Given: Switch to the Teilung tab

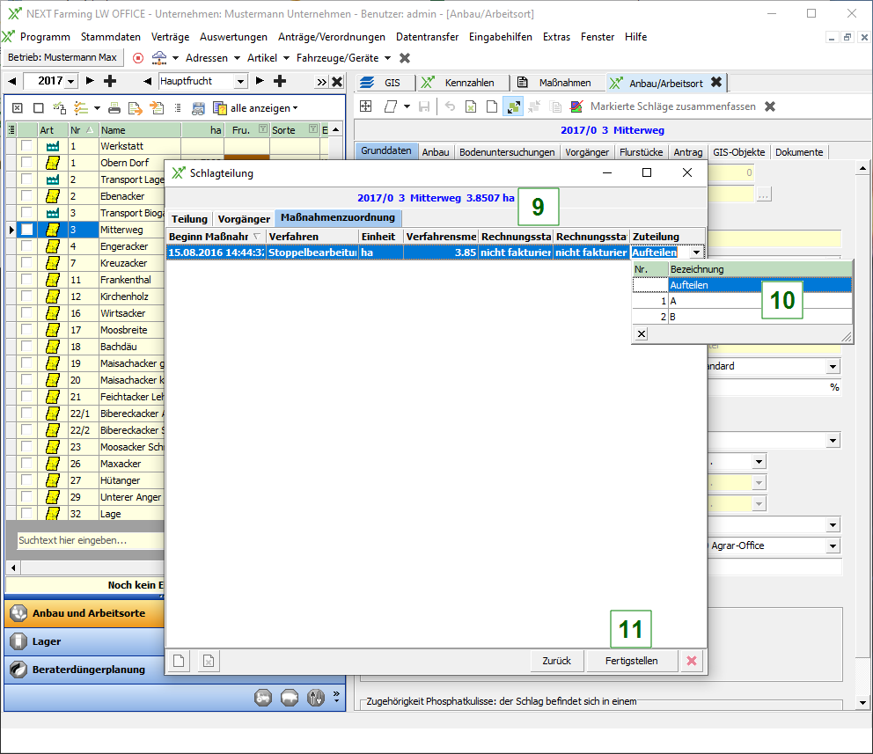Looking at the screenshot, I should 189,218.
